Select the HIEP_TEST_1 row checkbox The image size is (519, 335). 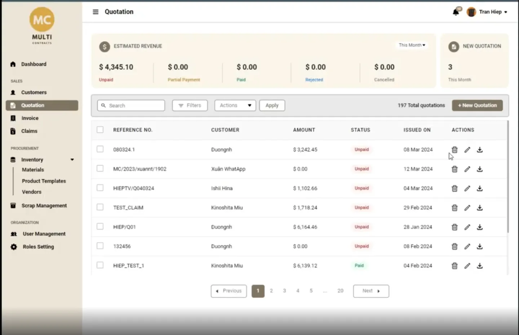click(100, 265)
